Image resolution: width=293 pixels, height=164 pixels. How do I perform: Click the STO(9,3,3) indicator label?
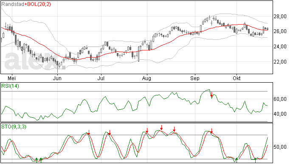pyautogui.click(x=14, y=127)
